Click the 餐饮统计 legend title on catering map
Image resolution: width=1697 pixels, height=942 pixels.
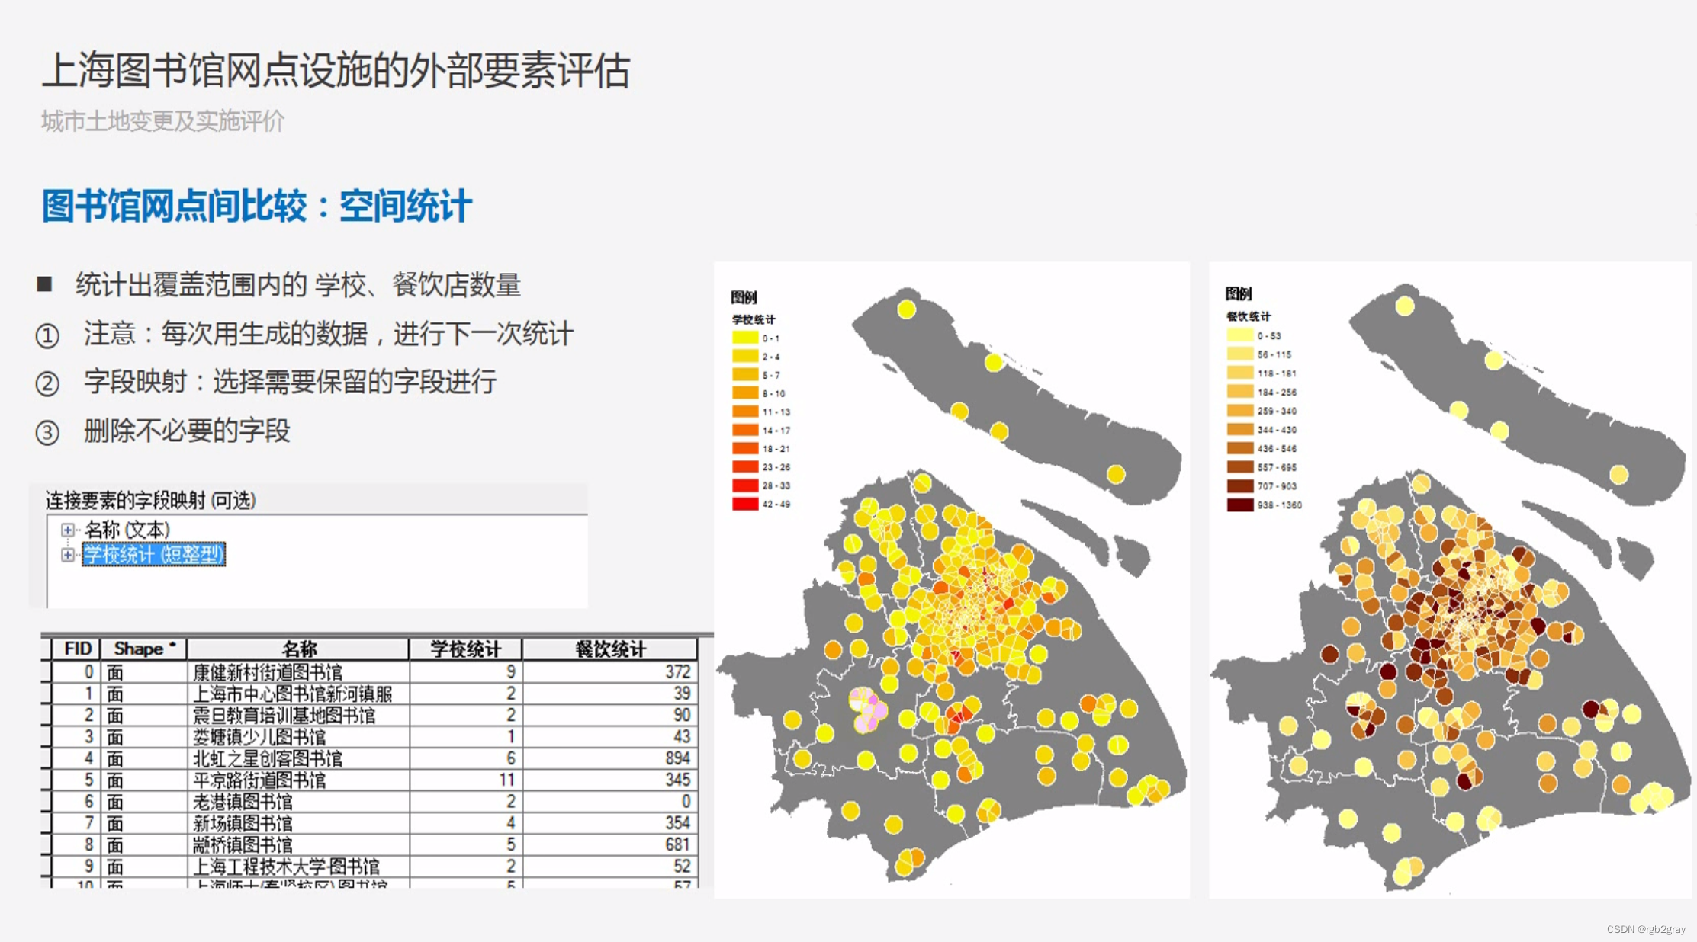[1249, 316]
